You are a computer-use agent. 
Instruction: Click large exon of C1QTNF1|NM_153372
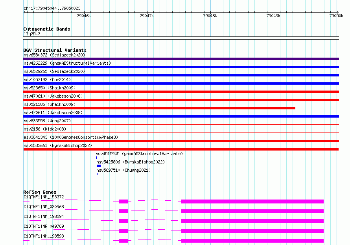click(x=252, y=201)
